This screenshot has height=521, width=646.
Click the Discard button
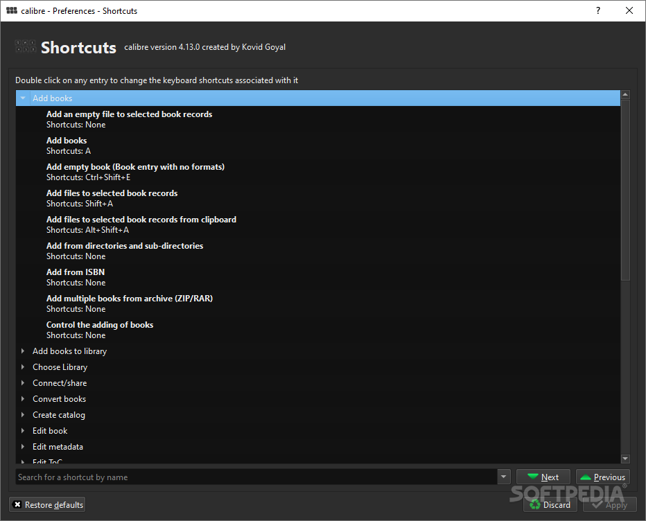tap(551, 504)
